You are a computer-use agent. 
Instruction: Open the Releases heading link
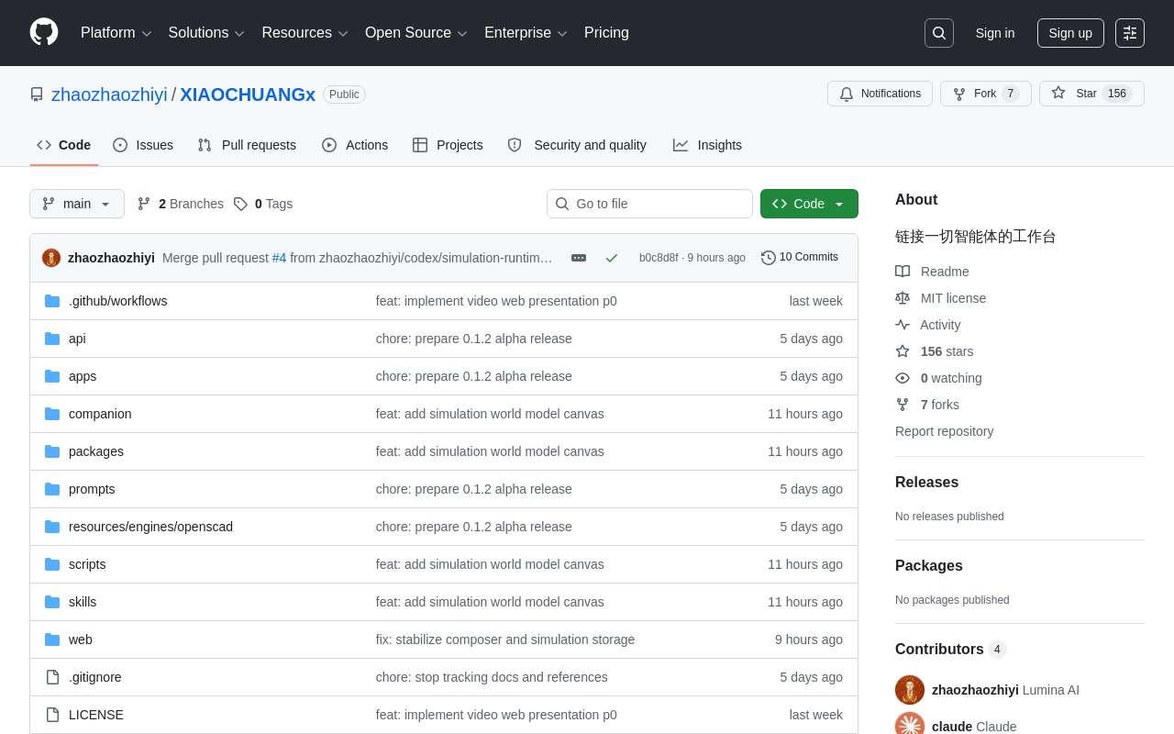(x=926, y=483)
